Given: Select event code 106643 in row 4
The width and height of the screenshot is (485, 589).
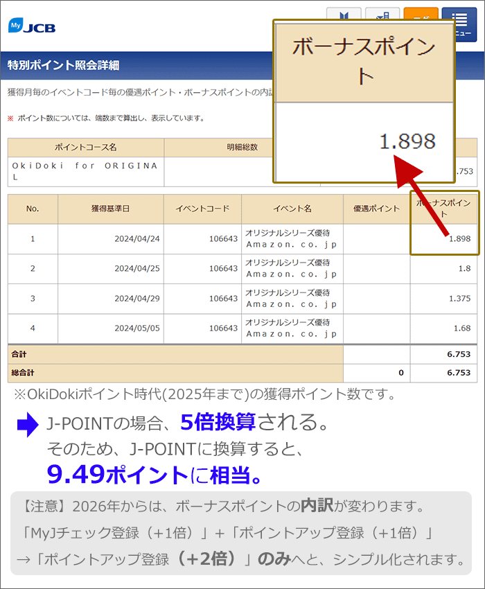Looking at the screenshot, I should click(x=202, y=328).
